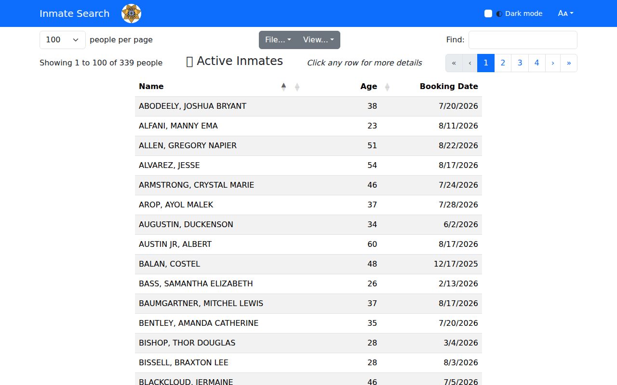617x385 pixels.
Task: Click the BAUMGARTNER, MITCHEL LEWIS row
Action: [308, 304]
